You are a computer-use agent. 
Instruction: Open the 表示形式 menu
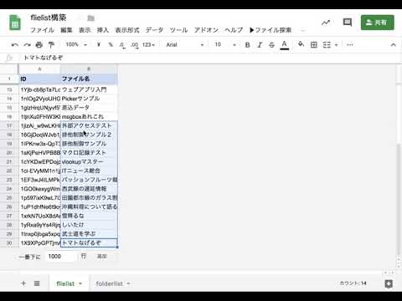[x=127, y=30]
